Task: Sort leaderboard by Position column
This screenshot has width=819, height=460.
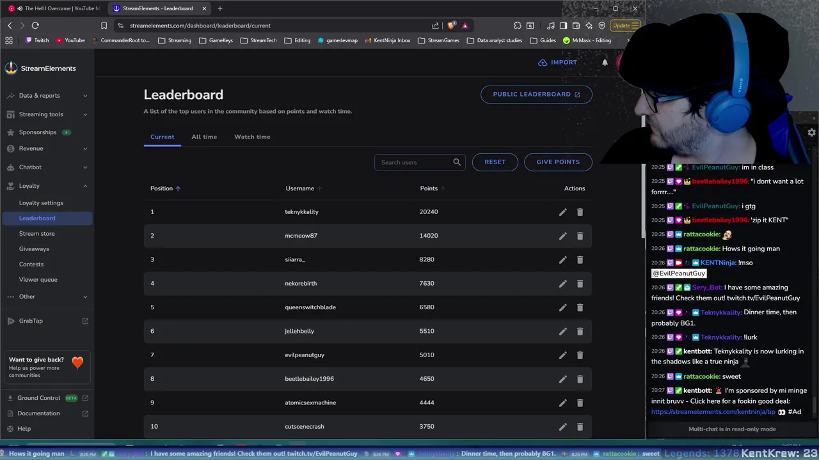Action: tap(165, 188)
